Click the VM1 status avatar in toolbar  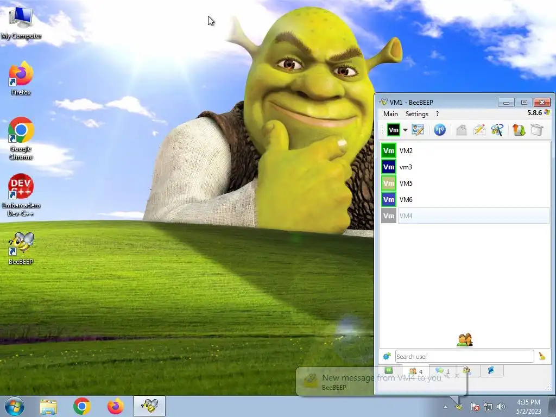(394, 130)
